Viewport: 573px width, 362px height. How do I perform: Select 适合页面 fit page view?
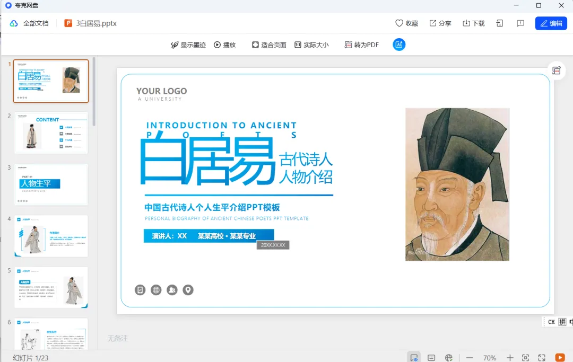pos(269,45)
